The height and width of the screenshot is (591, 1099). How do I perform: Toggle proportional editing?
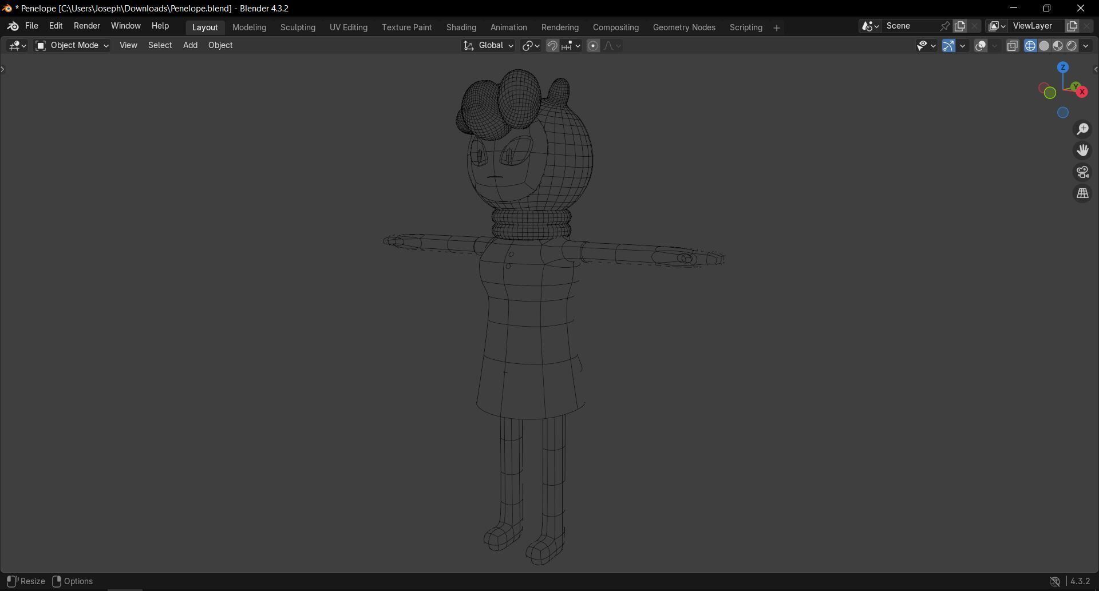tap(593, 46)
